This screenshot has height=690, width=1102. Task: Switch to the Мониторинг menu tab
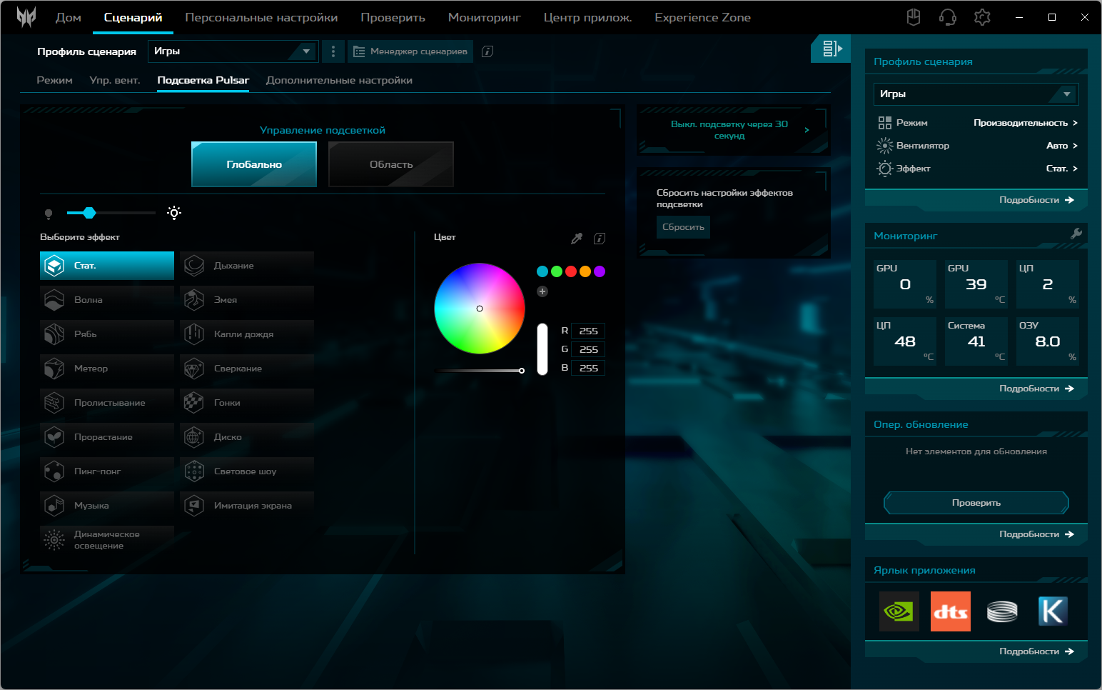coord(484,17)
